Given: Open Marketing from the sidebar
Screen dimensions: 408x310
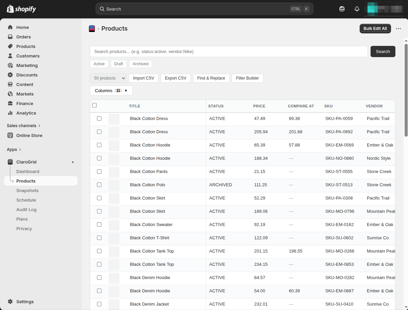Looking at the screenshot, I should (27, 65).
